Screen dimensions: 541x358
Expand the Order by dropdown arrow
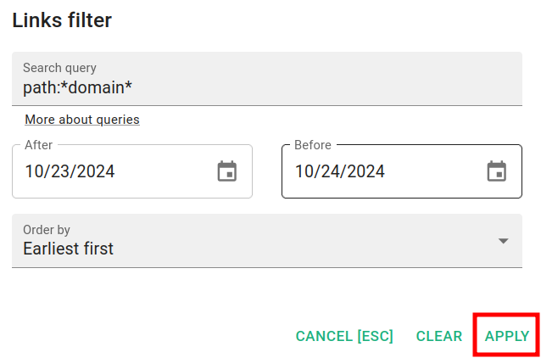(503, 241)
